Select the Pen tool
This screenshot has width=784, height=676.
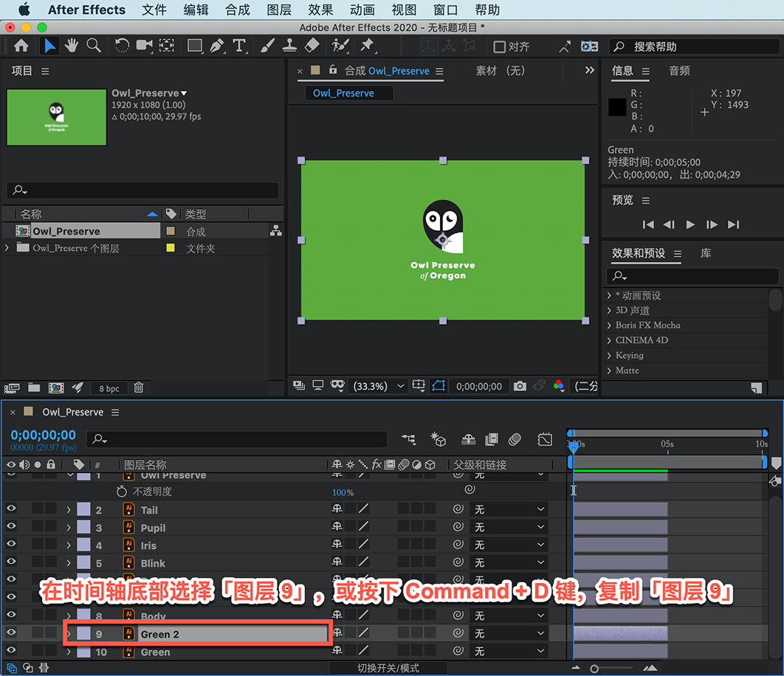(217, 46)
